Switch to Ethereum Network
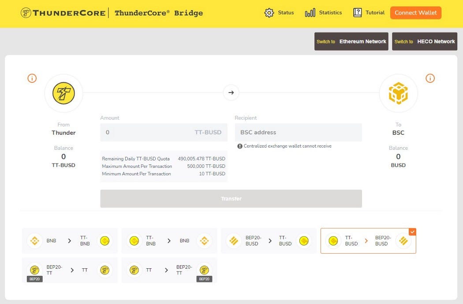463x304 pixels. pyautogui.click(x=351, y=41)
